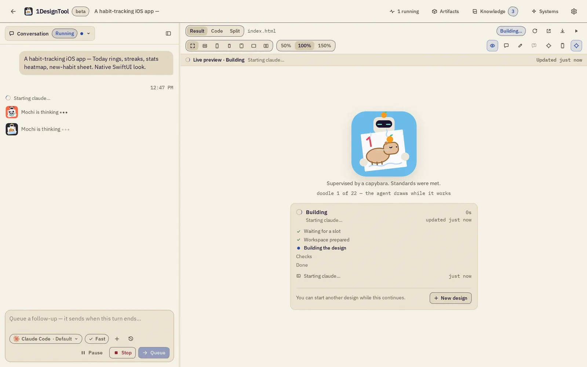Select the fit-to-screen viewport icon
587x367 pixels.
tap(193, 46)
